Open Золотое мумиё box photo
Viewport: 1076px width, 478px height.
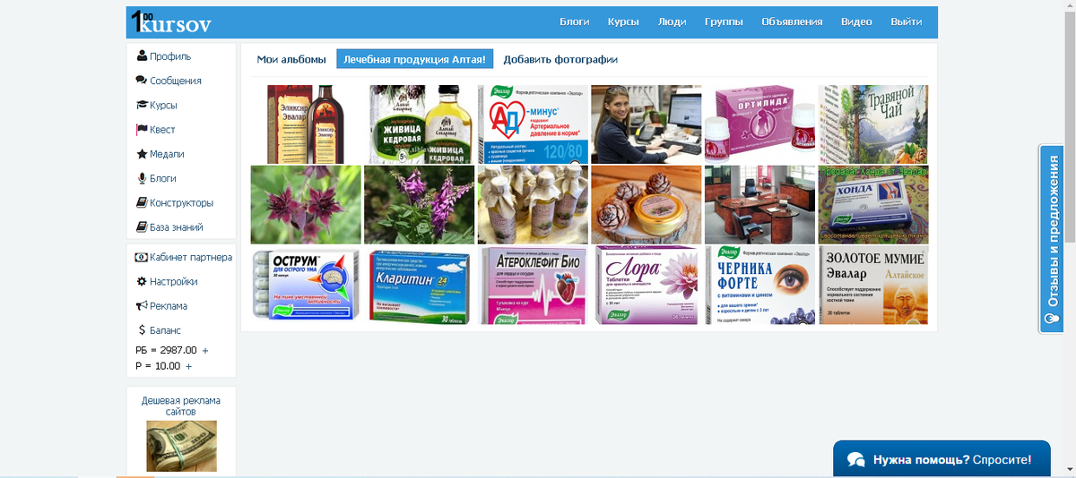(x=873, y=285)
